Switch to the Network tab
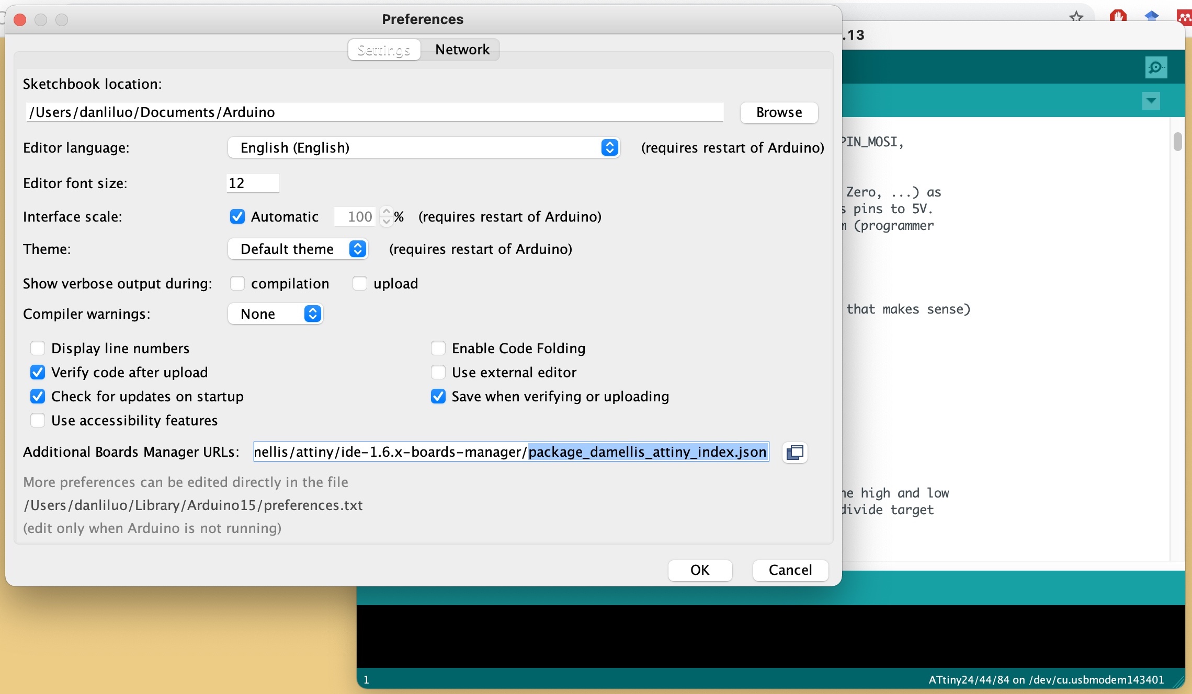Screen dimensions: 1192x694 (462, 50)
